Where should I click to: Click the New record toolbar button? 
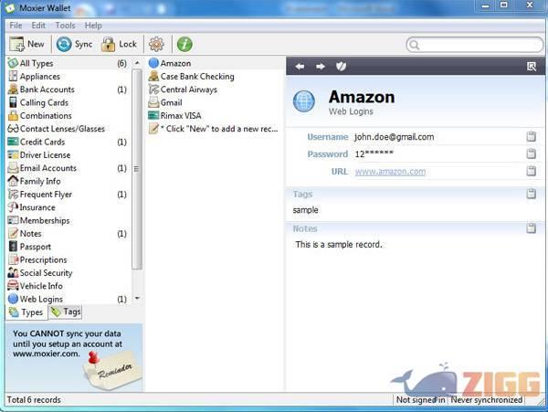click(x=27, y=44)
